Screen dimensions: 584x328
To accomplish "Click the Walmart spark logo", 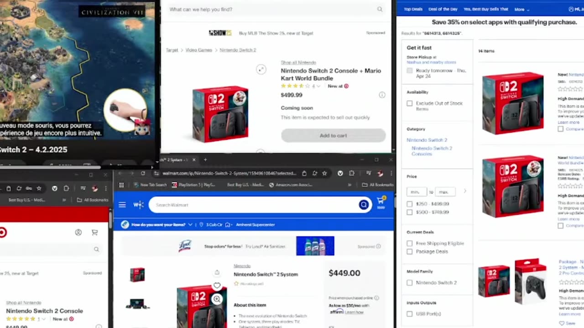I will tap(139, 205).
